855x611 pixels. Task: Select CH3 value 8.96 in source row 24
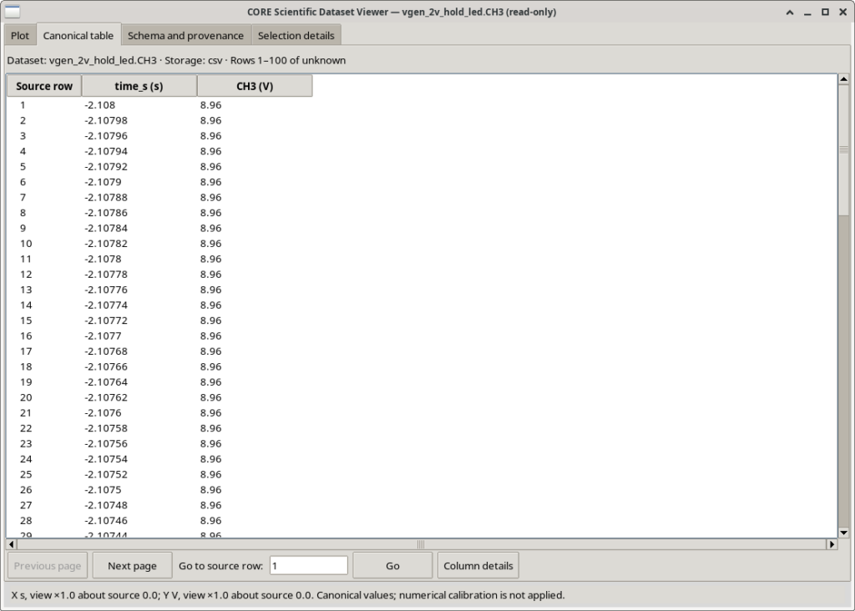(210, 459)
